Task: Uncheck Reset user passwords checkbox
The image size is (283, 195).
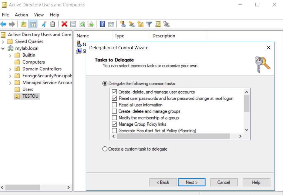Action: point(114,98)
